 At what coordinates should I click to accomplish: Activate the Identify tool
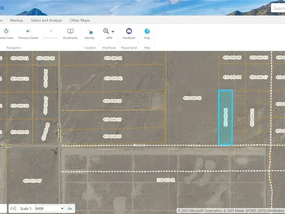[90, 31]
